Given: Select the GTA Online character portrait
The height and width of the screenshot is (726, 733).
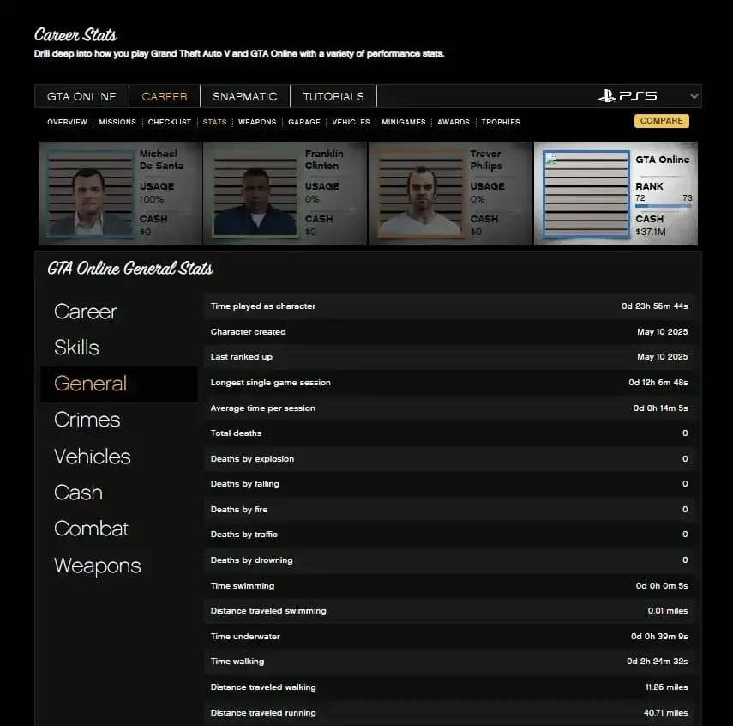Looking at the screenshot, I should (x=586, y=194).
